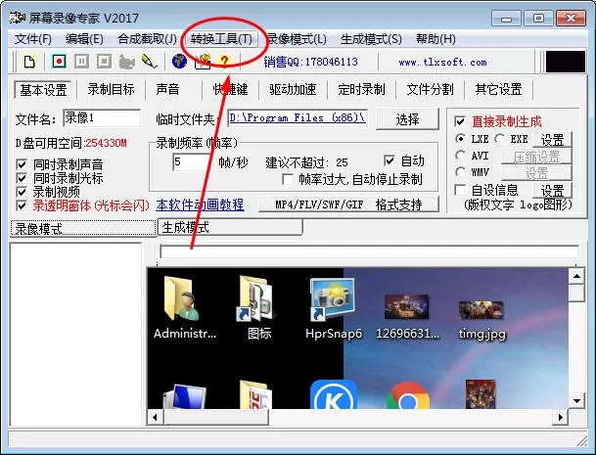Toggle 直接录制生成 checkbox

click(460, 121)
